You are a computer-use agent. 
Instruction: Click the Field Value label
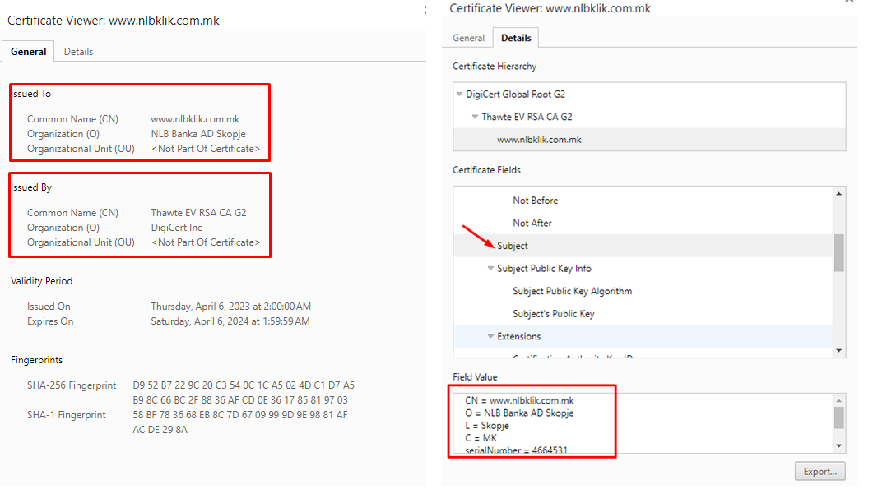(x=475, y=377)
